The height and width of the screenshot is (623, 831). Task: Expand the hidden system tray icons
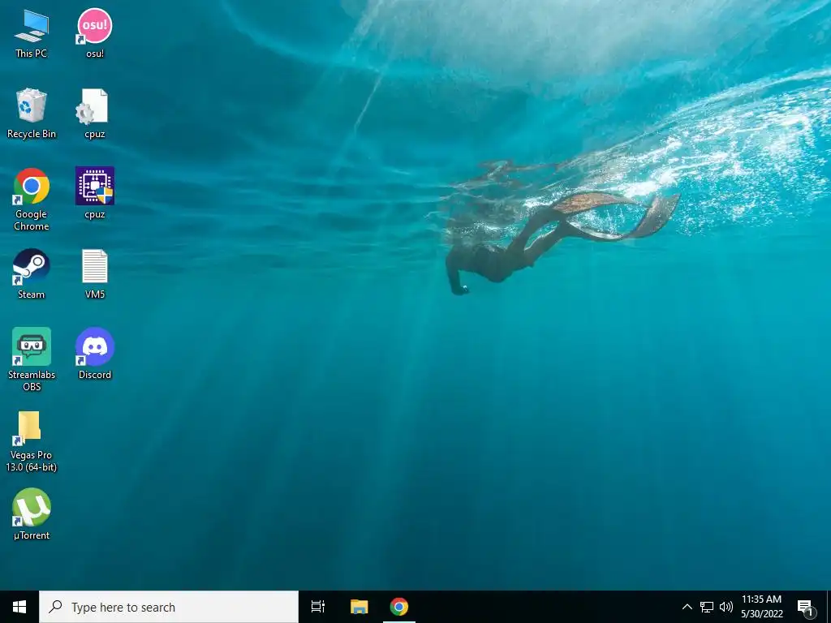(x=687, y=607)
